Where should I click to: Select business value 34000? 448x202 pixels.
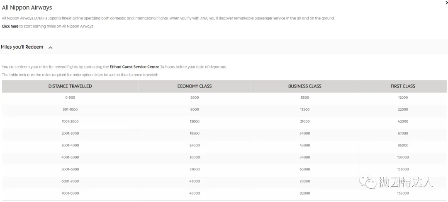click(x=304, y=134)
